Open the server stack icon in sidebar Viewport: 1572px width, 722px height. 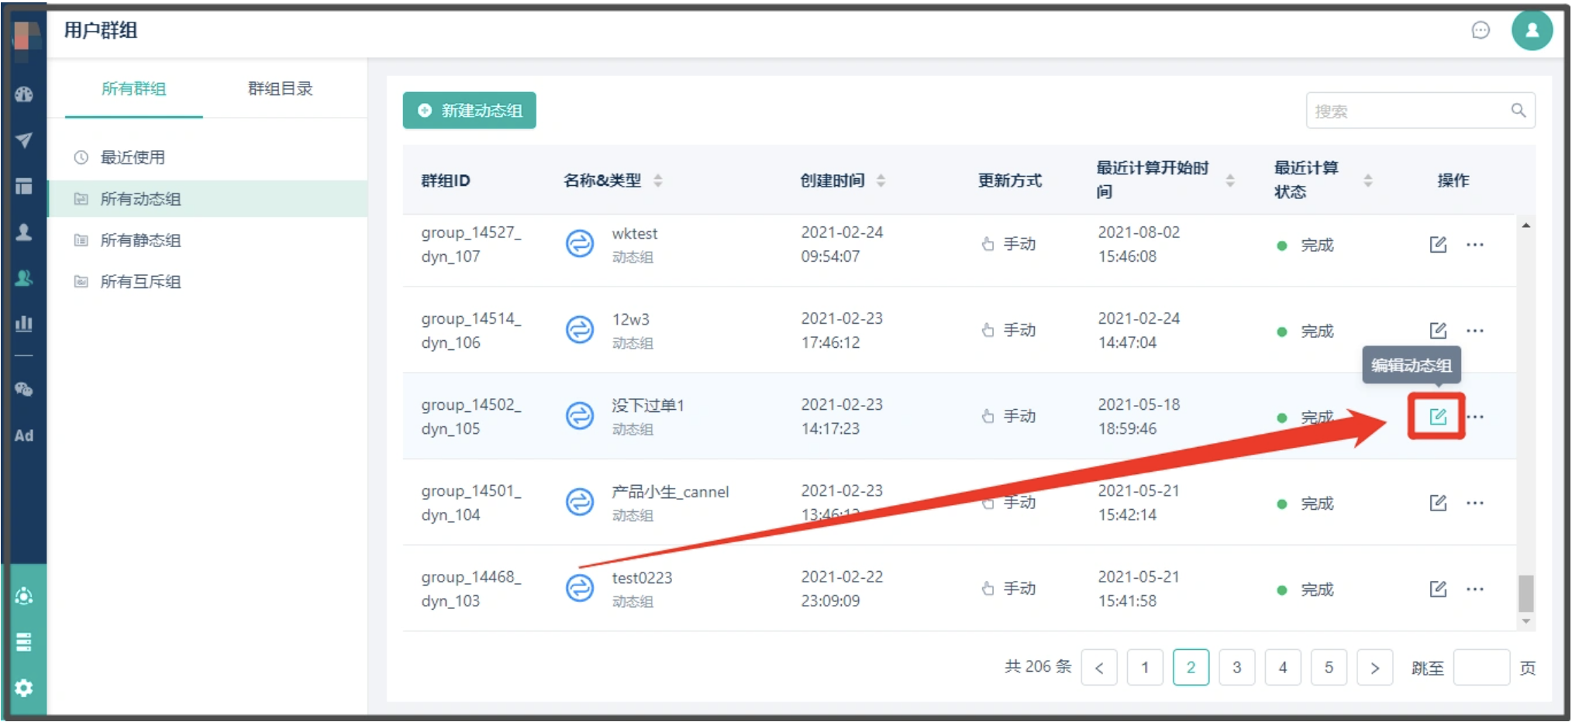[24, 642]
